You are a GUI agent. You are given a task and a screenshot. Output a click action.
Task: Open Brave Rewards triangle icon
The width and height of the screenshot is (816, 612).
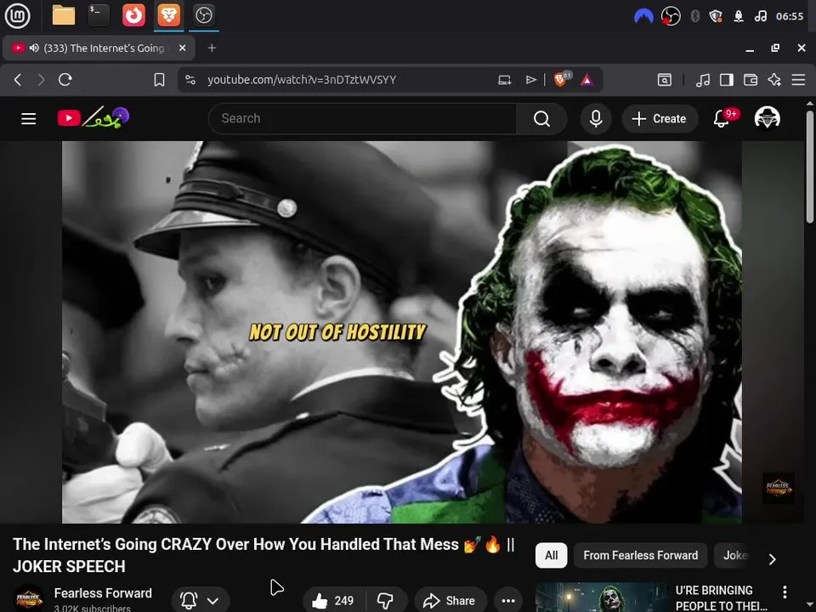coord(587,80)
